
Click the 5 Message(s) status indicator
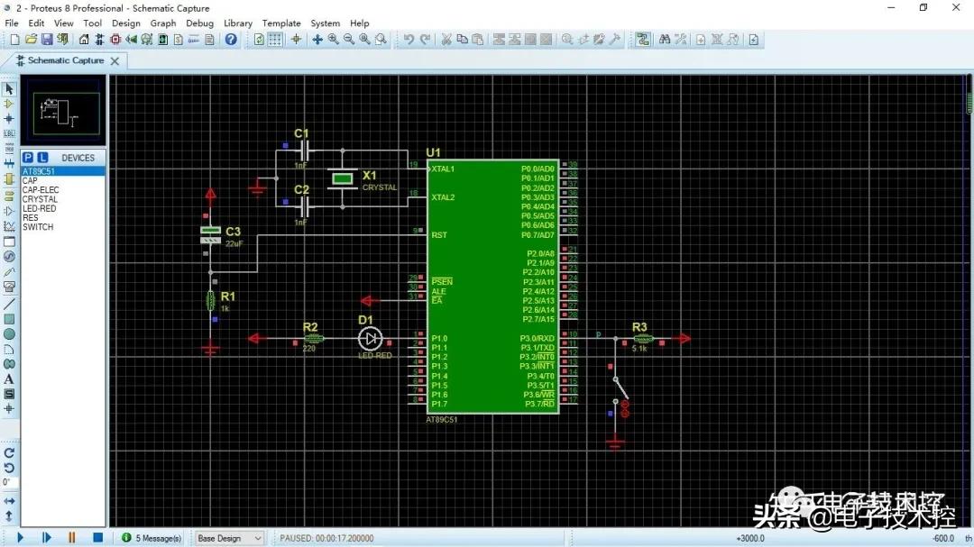[x=152, y=538]
